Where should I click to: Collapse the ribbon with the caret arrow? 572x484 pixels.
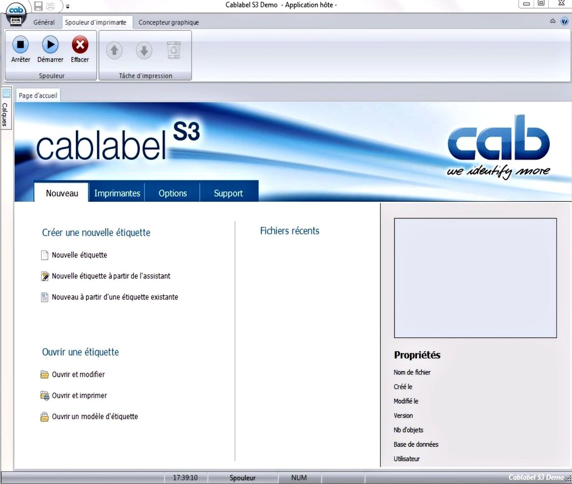pos(553,21)
